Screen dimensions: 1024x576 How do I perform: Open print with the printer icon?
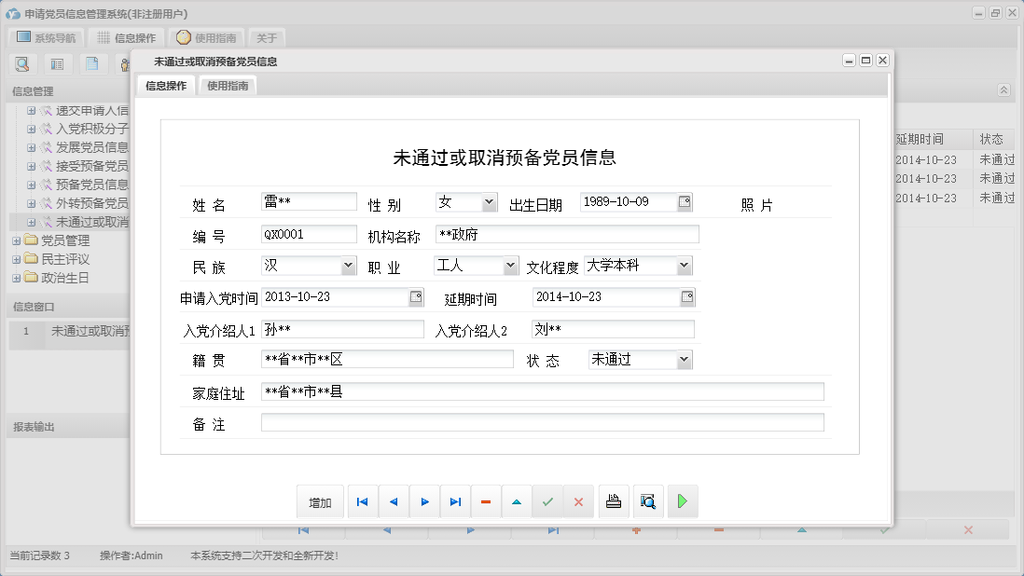pyautogui.click(x=613, y=501)
